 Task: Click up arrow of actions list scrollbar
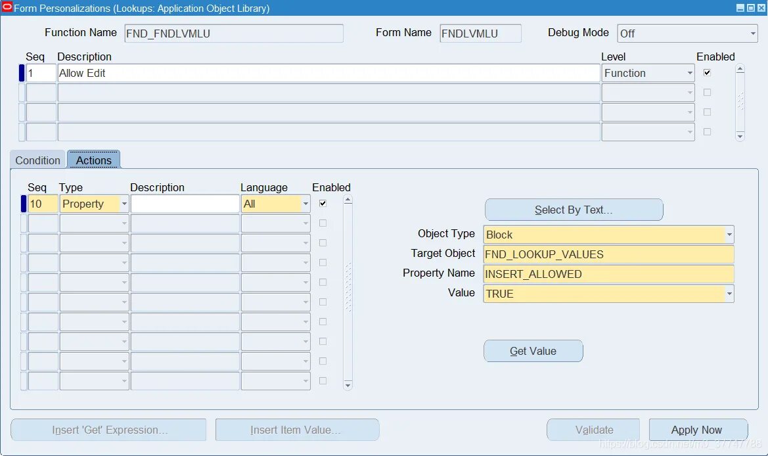coord(348,199)
